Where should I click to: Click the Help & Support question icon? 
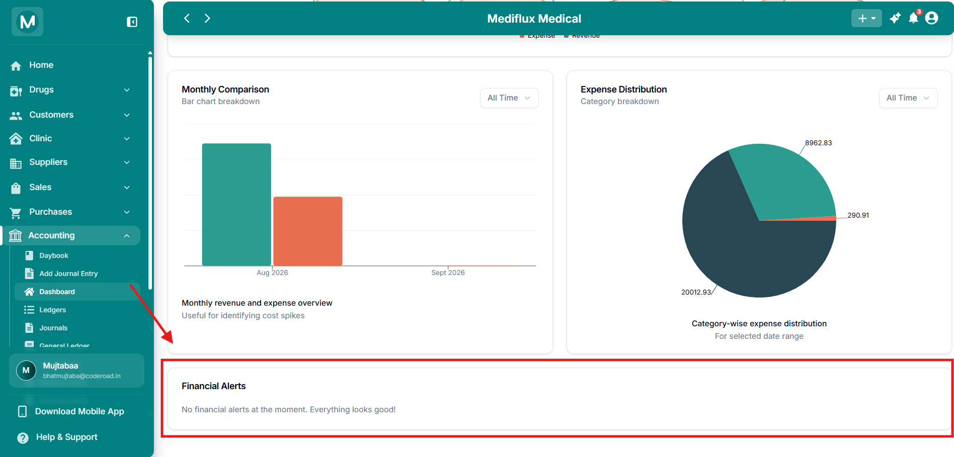pyautogui.click(x=23, y=438)
